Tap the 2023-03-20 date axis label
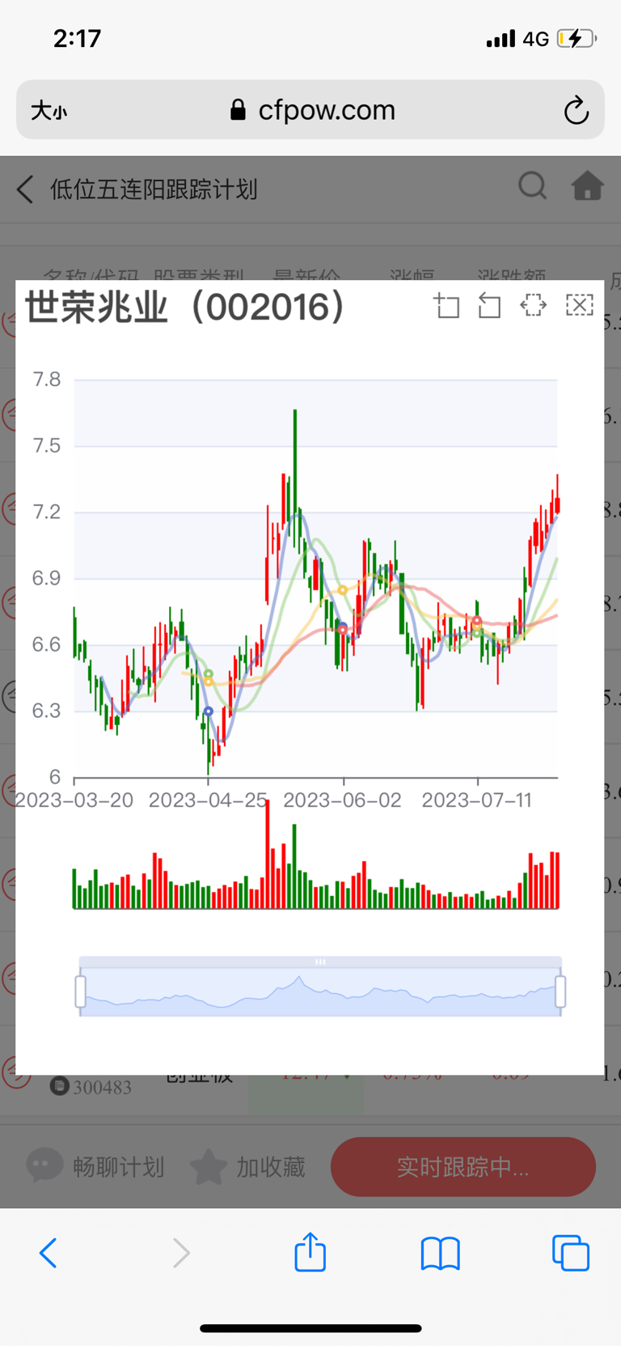 click(74, 800)
